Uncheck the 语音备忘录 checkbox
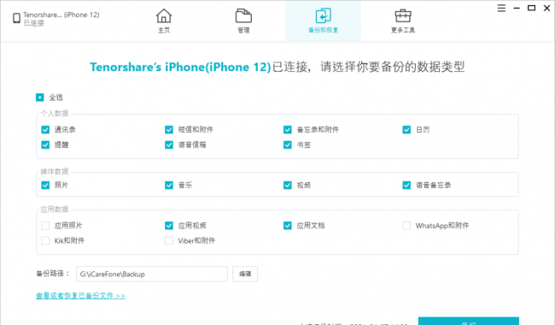The height and width of the screenshot is (325, 555). (x=406, y=185)
